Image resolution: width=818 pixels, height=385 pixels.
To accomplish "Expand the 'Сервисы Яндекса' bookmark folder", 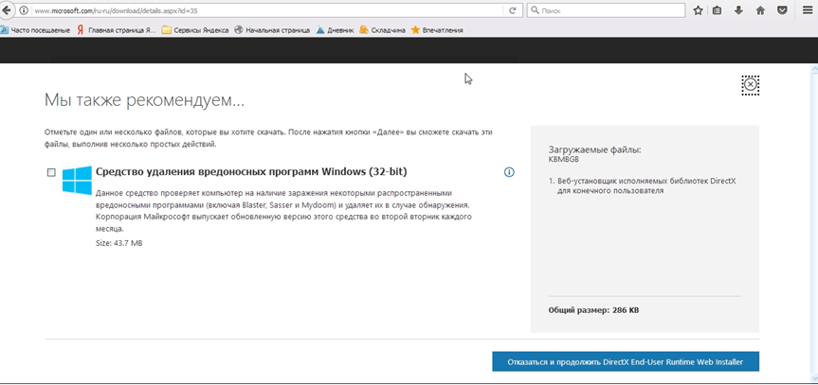I will pyautogui.click(x=194, y=30).
